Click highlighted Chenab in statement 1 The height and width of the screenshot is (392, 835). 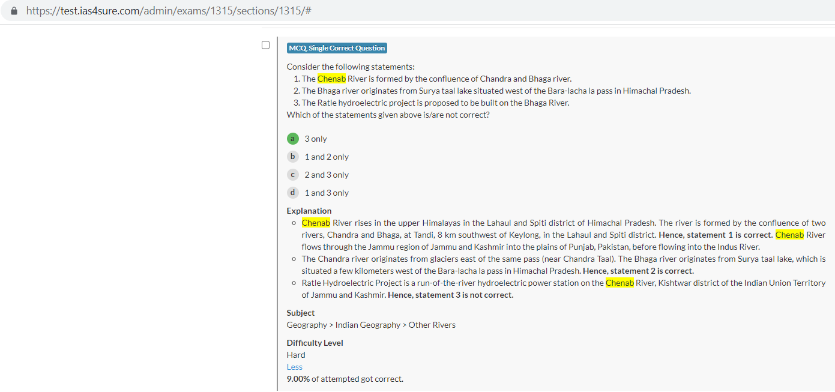point(331,79)
